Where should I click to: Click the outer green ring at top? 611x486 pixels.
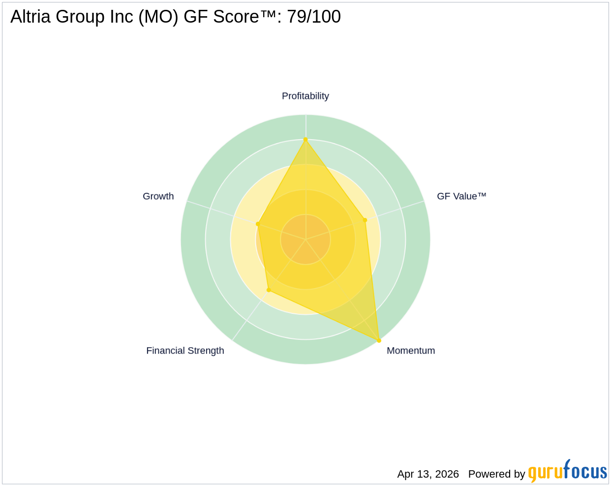[x=305, y=127]
